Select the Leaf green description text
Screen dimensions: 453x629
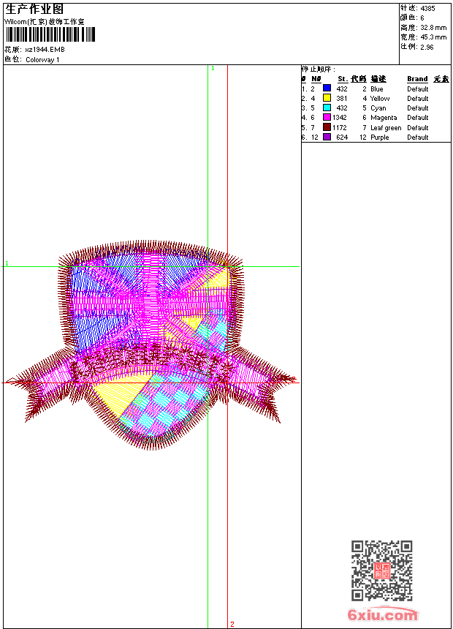point(386,128)
